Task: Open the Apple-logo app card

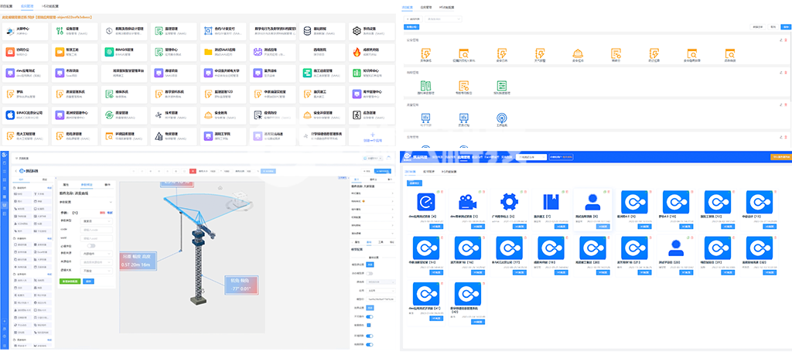Action: 25,115
